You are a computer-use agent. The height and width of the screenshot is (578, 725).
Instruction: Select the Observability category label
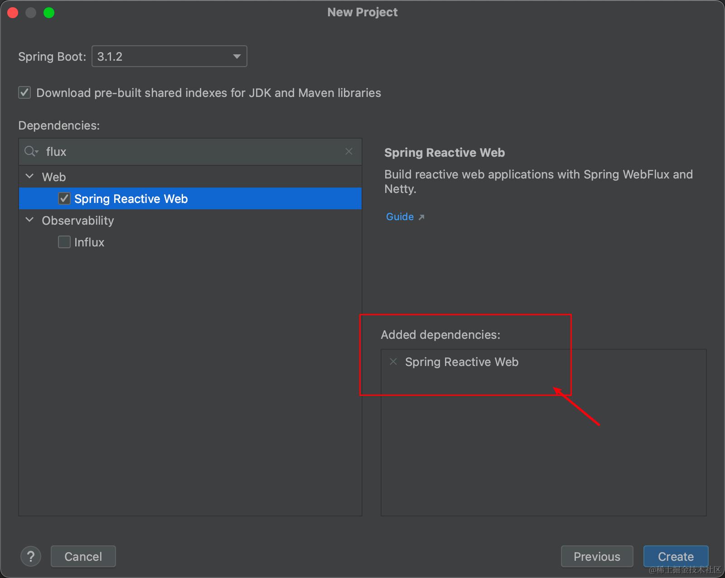coord(78,221)
